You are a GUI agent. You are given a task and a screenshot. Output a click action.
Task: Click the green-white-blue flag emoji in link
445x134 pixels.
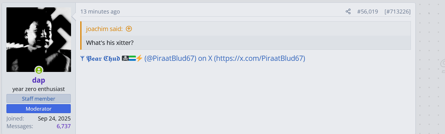(x=132, y=58)
